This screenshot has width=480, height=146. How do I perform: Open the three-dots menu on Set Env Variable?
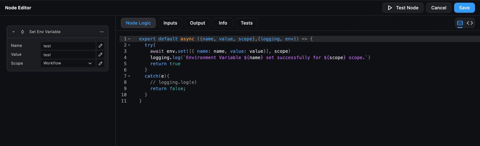102,32
